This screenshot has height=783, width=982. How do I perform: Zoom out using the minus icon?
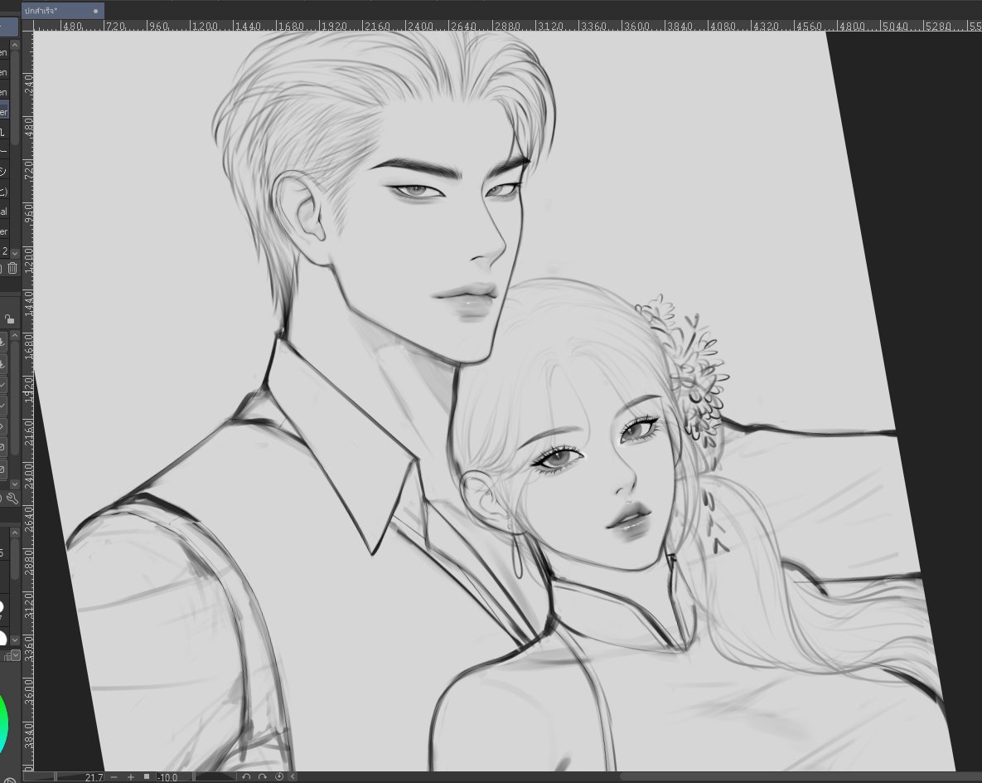(x=114, y=776)
